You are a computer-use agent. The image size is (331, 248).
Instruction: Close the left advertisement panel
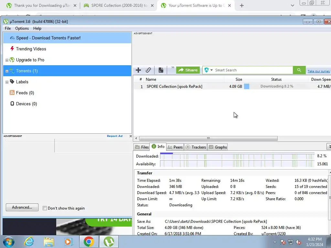click(x=131, y=136)
